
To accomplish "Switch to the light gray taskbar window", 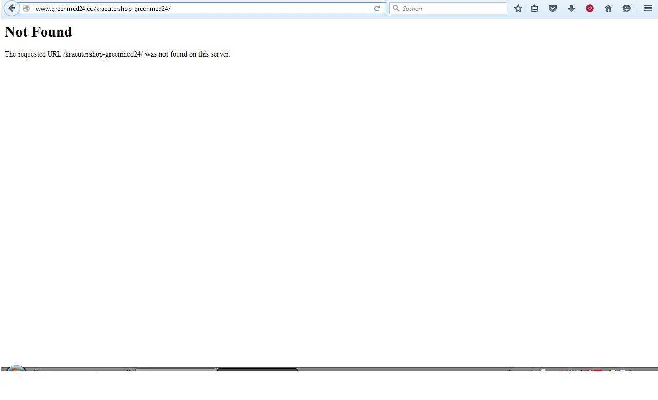I will (175, 369).
